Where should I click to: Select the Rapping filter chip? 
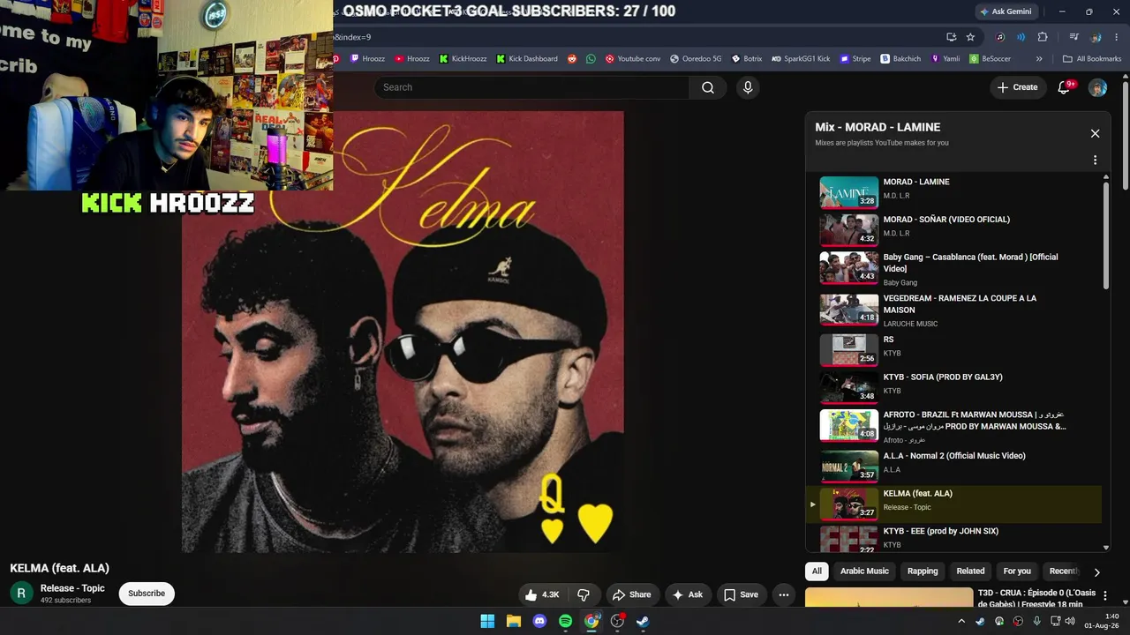(x=923, y=571)
